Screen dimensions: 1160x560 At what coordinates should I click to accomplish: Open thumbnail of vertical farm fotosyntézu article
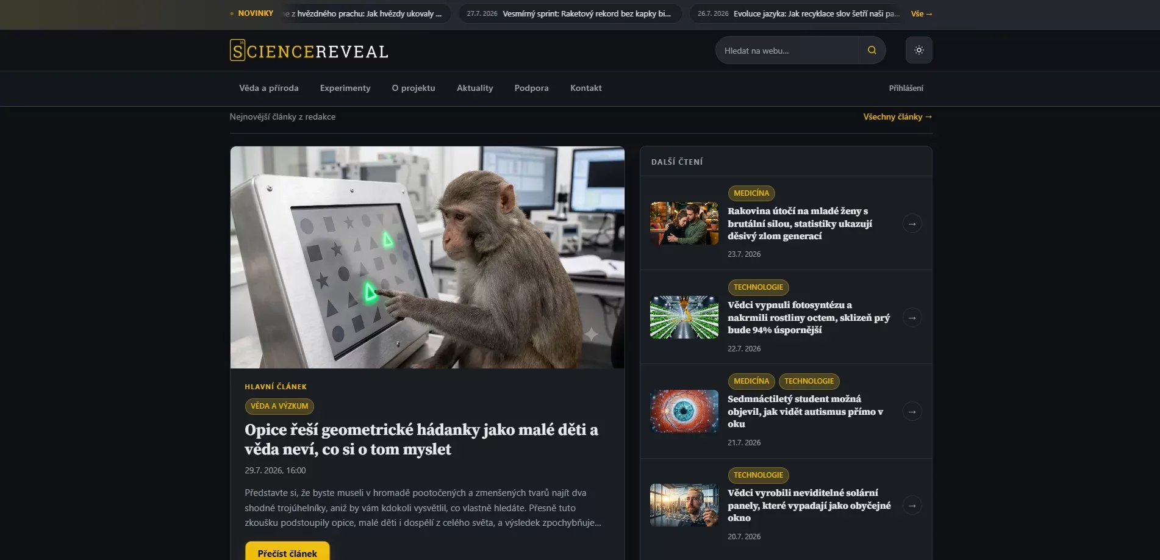pos(684,317)
